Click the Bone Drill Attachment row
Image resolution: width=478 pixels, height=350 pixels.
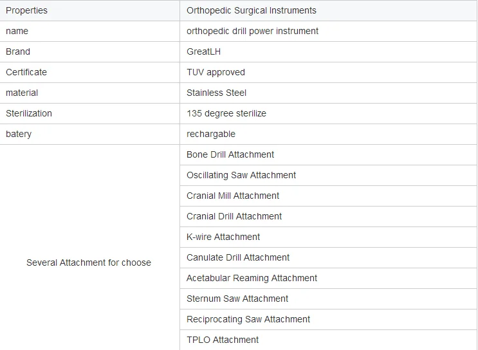328,154
